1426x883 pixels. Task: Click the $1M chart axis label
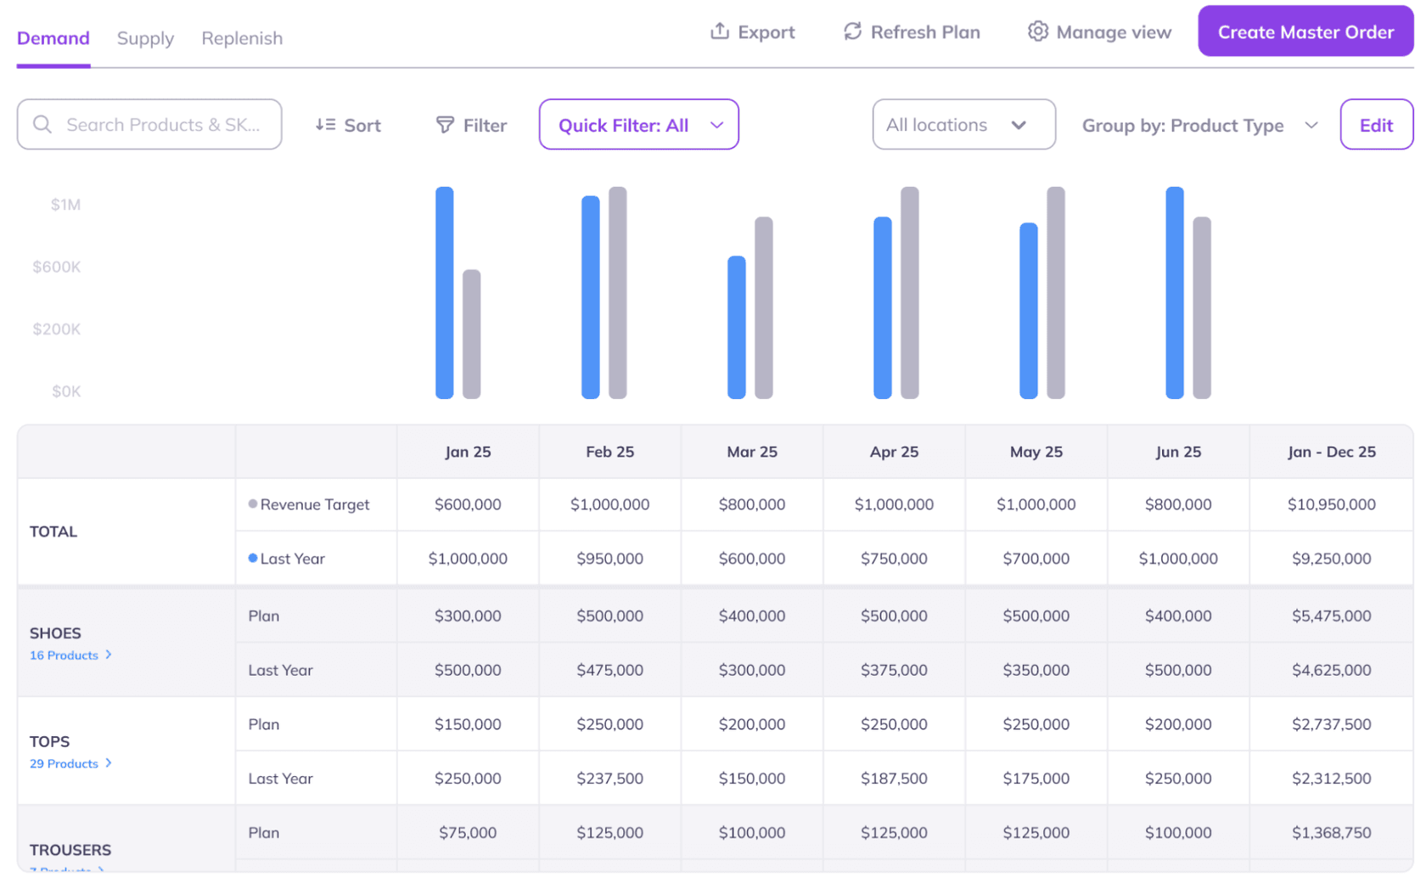tap(65, 205)
